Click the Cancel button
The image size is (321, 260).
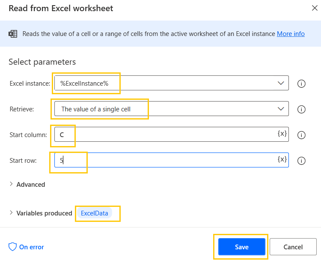293,247
